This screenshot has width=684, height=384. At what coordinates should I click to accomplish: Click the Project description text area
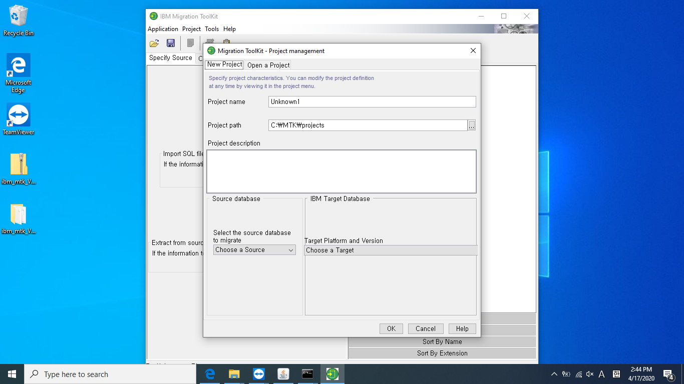tap(341, 171)
